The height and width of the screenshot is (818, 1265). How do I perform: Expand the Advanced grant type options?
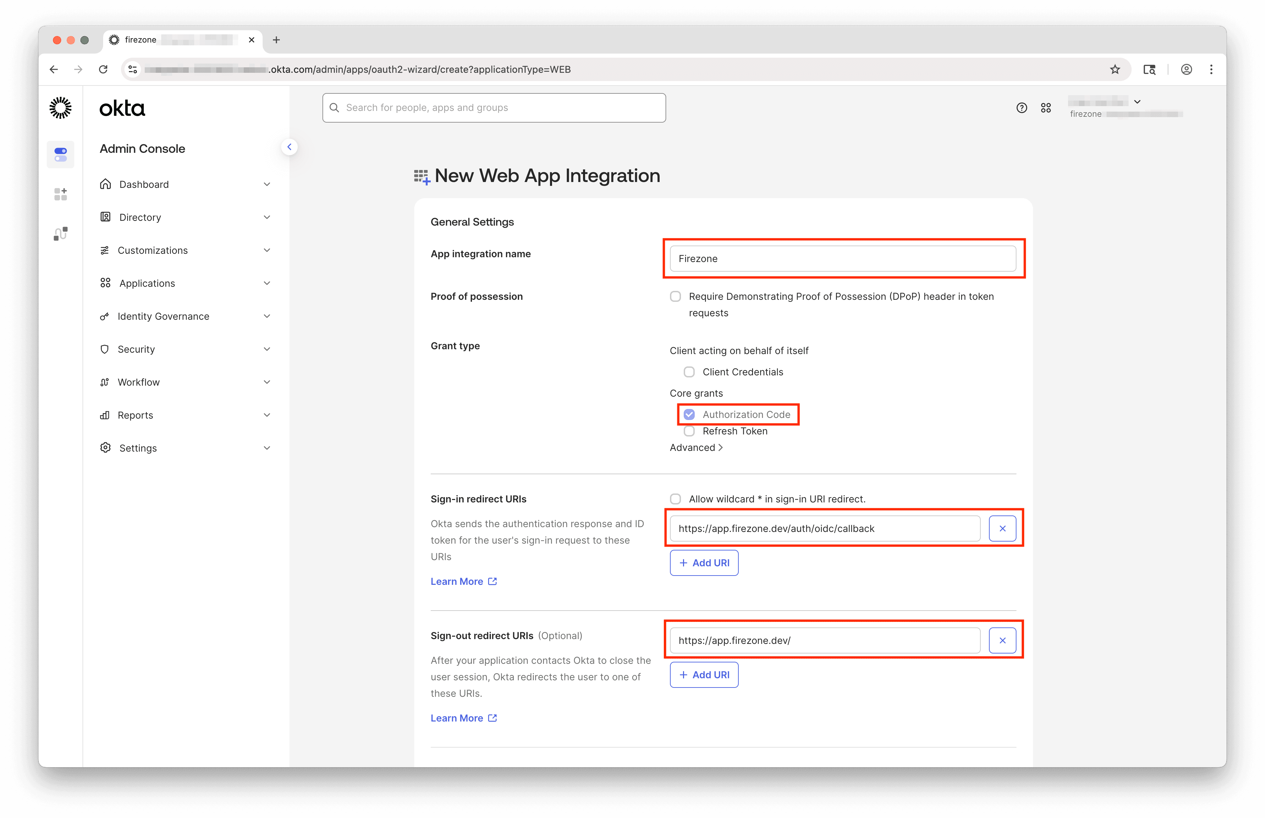pos(696,447)
